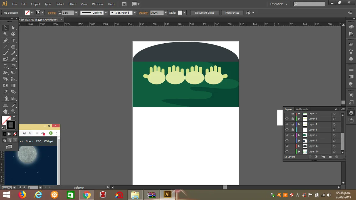
Task: Click Delete Selection trash icon in Layers panel
Action: point(337,157)
